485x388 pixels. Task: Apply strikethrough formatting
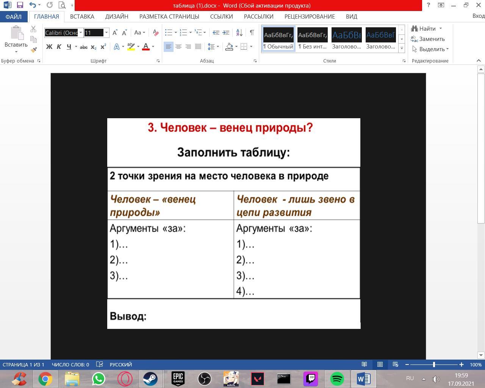(x=84, y=47)
